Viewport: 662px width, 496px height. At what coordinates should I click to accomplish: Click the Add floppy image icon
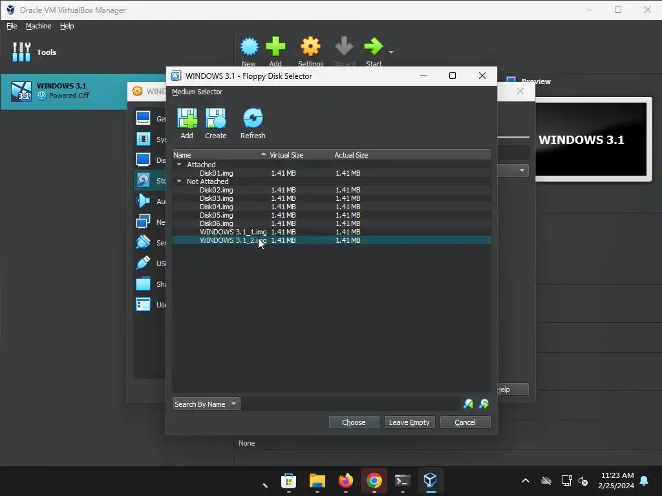point(187,119)
